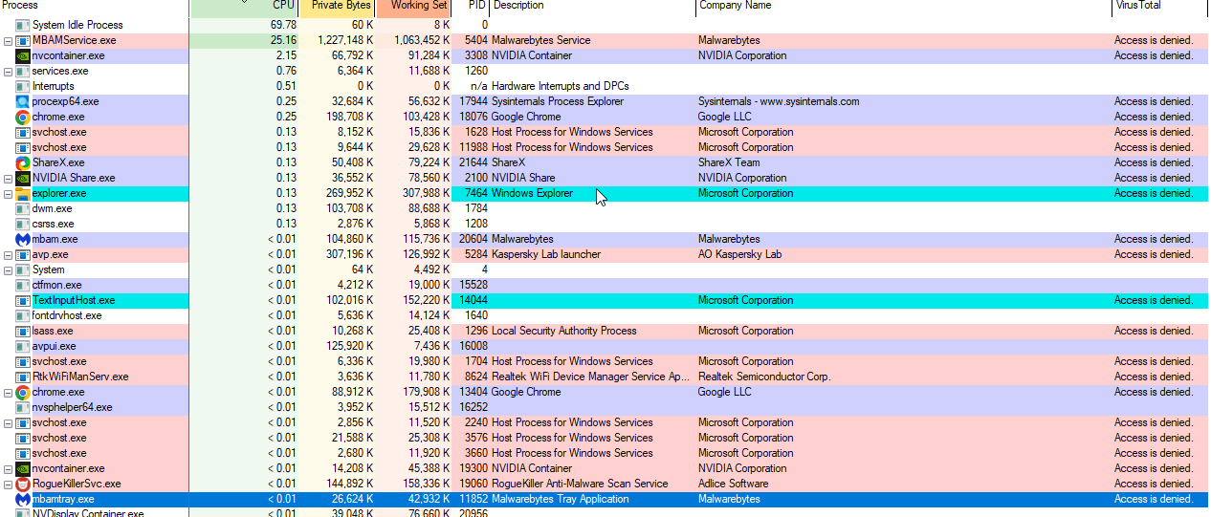Select the ShareX.exe application icon

tap(23, 162)
